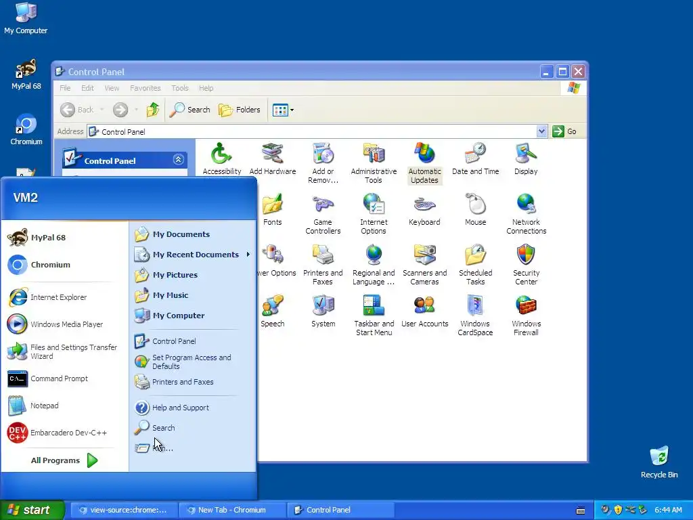This screenshot has height=520, width=693.
Task: Open Windows Media Player from Start menu
Action: (64, 324)
